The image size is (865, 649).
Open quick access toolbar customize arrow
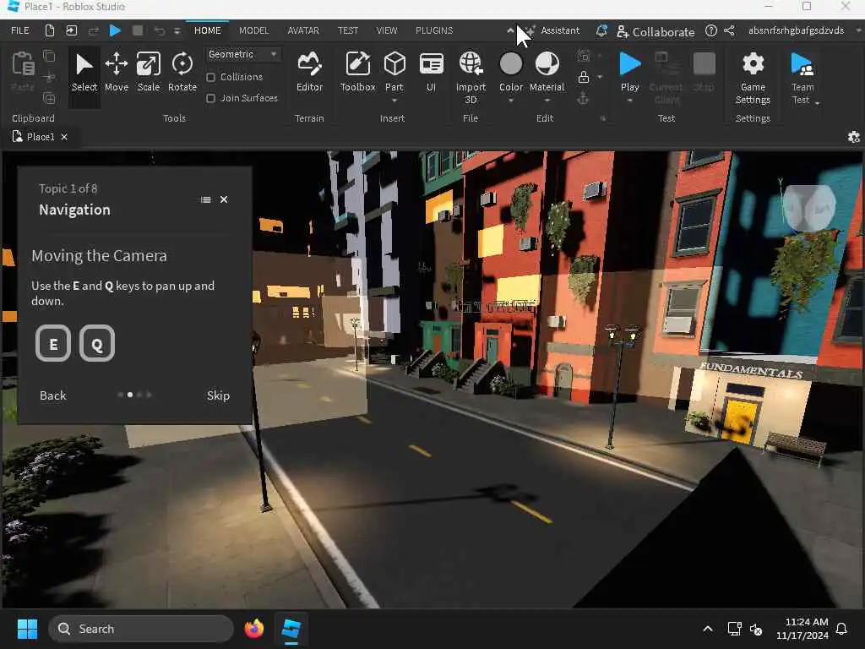pyautogui.click(x=177, y=31)
